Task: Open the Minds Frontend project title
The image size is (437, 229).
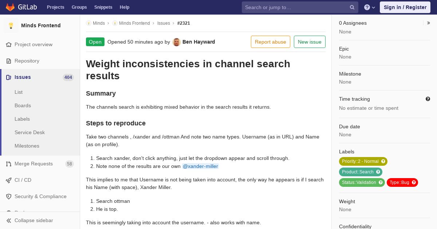Action: (41, 25)
